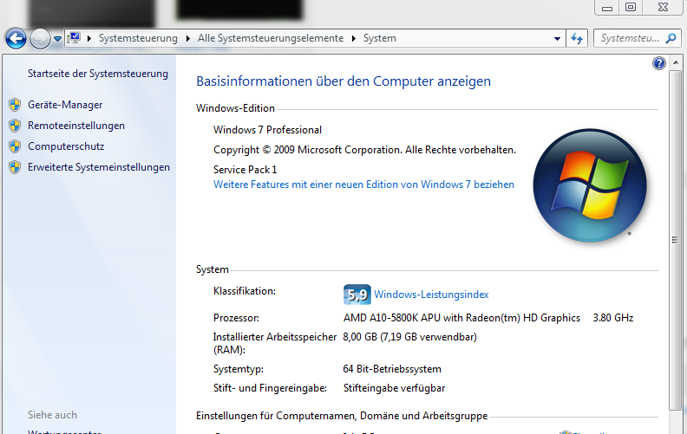Expand arrow after Systemsteuerung breadcrumb

coord(188,38)
